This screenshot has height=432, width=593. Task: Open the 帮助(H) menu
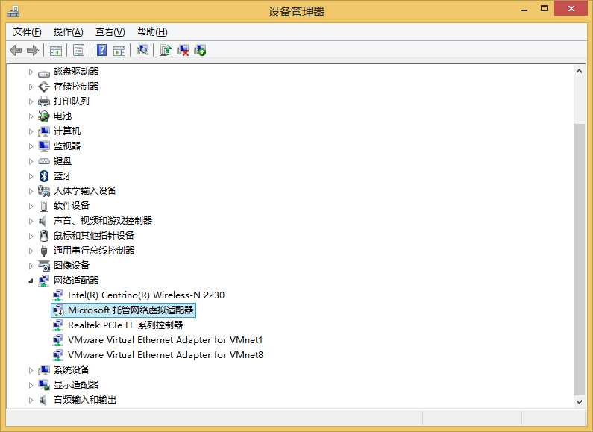(x=152, y=32)
